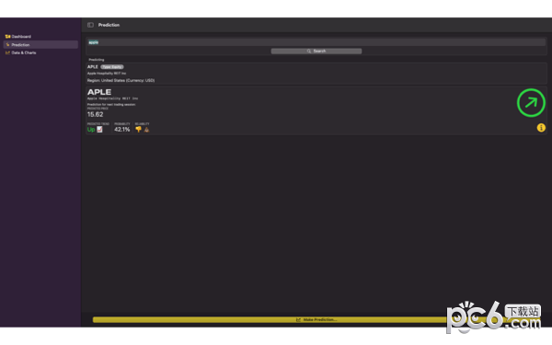The image size is (552, 345).
Task: Click the yellow info icon
Action: coord(541,128)
